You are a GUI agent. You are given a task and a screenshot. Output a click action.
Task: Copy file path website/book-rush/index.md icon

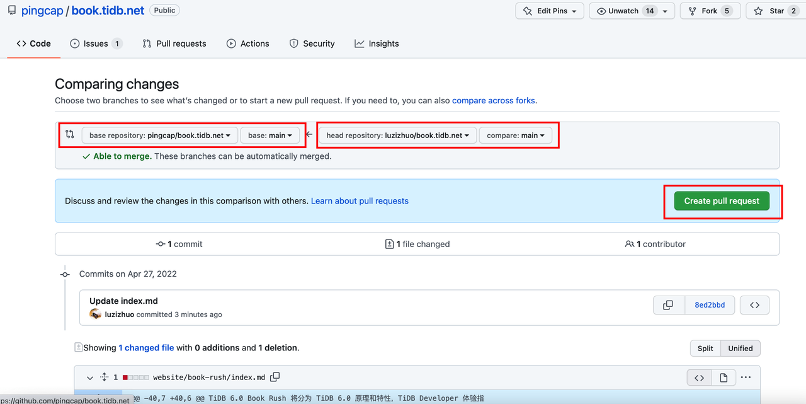275,378
